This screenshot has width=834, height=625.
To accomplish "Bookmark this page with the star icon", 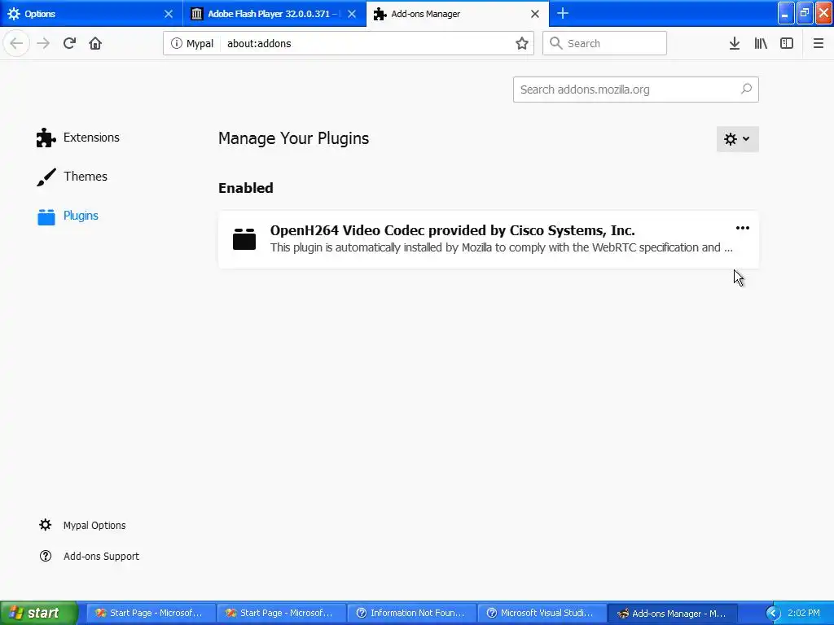I will click(522, 43).
